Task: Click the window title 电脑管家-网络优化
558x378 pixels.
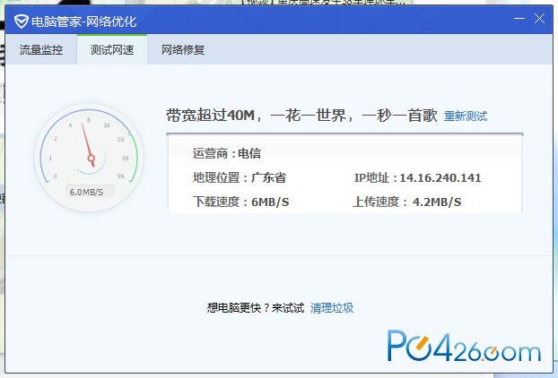Action: [x=84, y=21]
